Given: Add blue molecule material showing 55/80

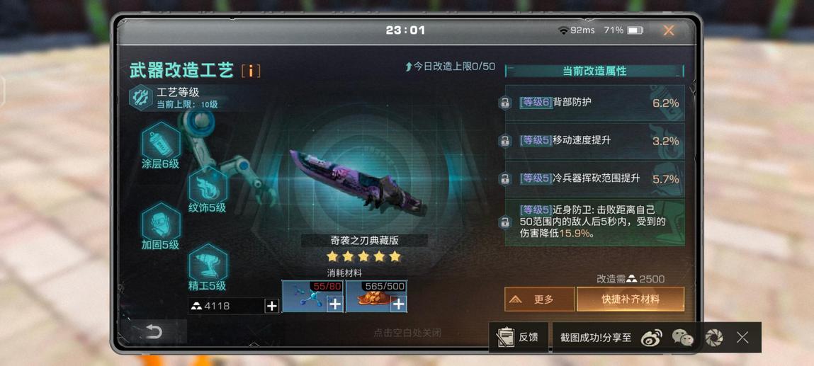Looking at the screenshot, I should click(335, 304).
